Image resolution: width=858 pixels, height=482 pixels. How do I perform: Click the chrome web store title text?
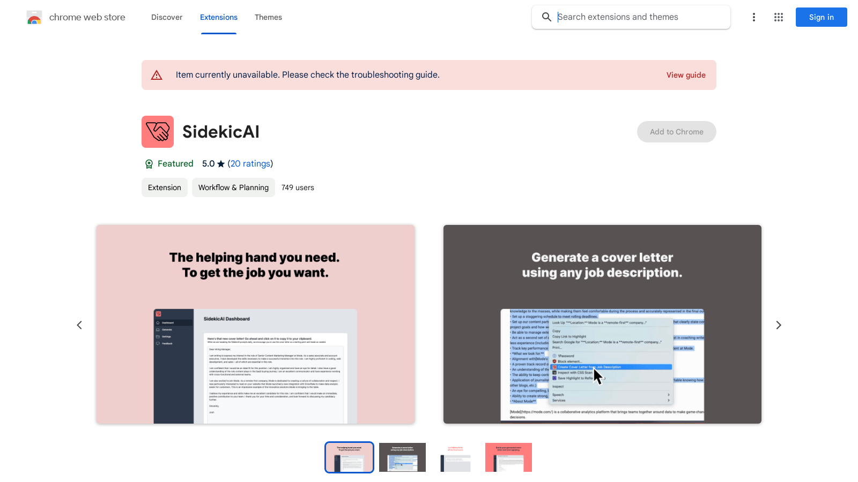pos(87,17)
